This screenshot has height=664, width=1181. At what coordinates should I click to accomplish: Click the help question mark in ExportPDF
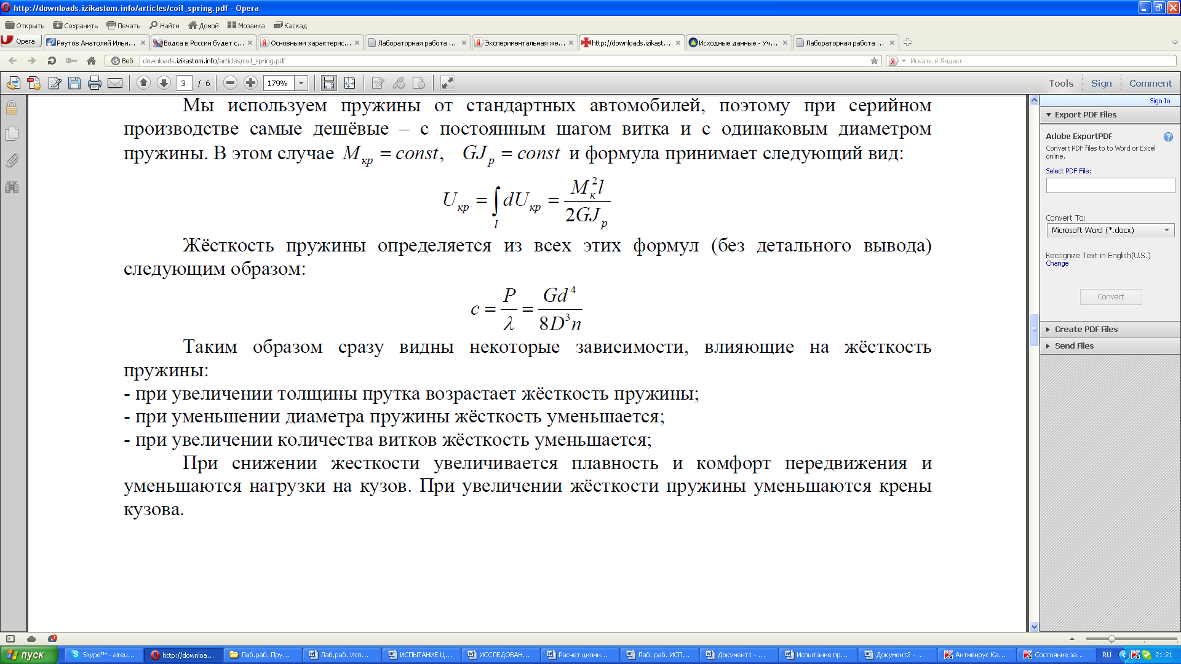click(1168, 137)
